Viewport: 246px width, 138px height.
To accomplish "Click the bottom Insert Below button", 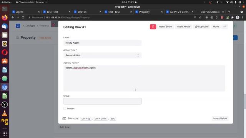I will (220, 118).
